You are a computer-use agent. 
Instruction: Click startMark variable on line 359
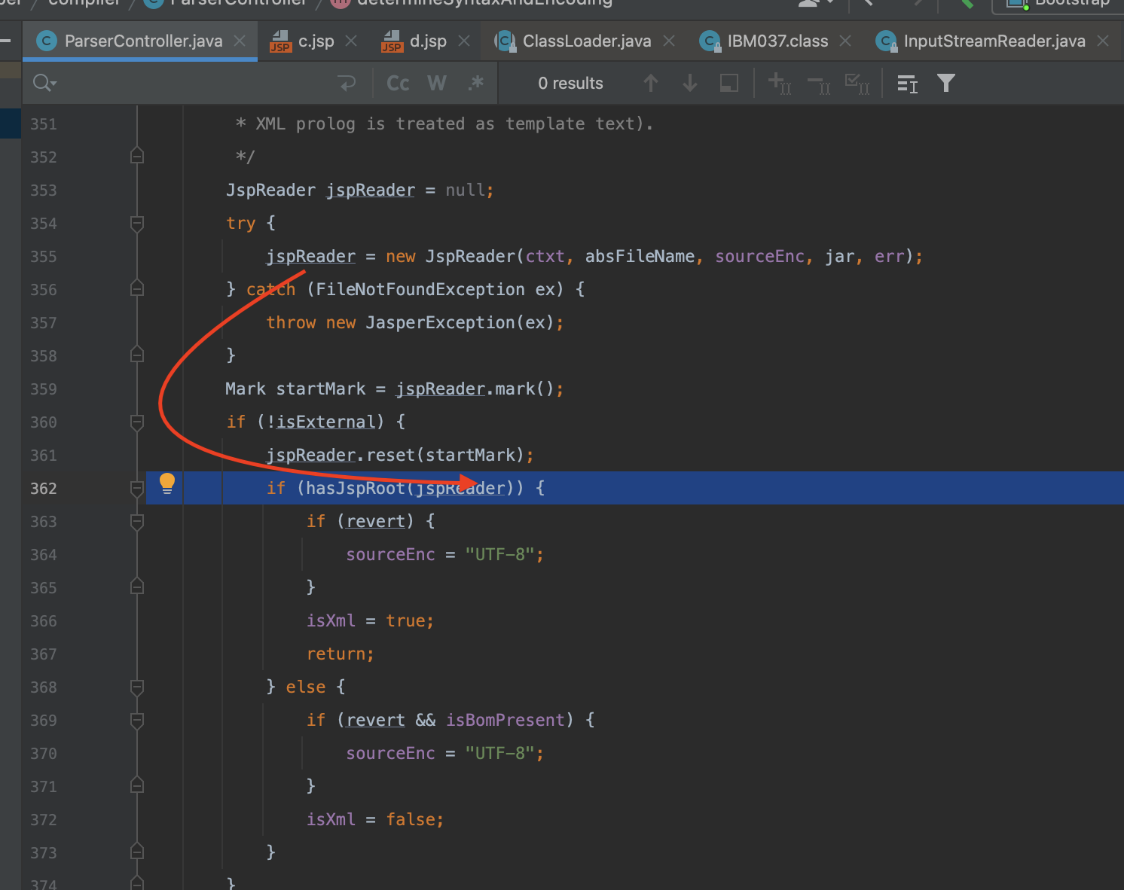(x=321, y=389)
